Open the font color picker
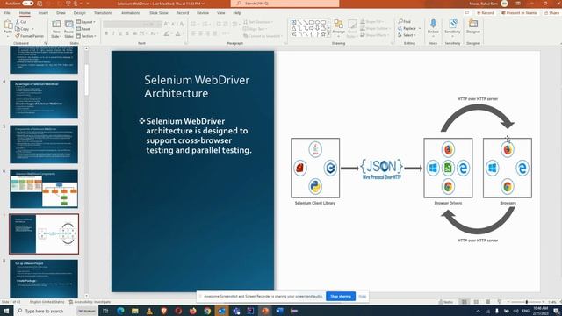 click(x=178, y=33)
